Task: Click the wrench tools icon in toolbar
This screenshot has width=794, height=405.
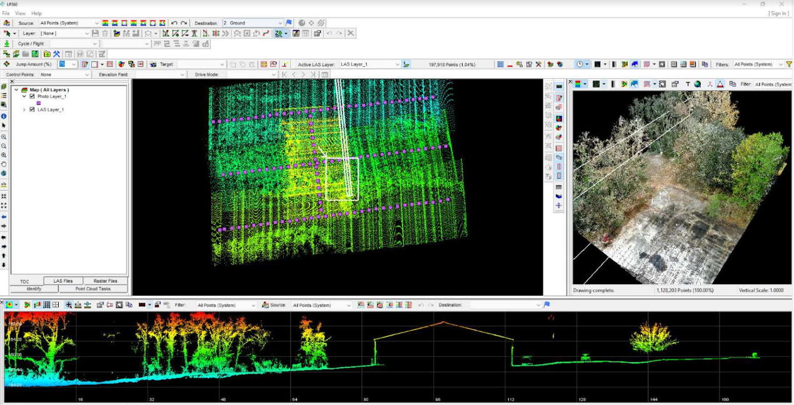Action: (56, 54)
